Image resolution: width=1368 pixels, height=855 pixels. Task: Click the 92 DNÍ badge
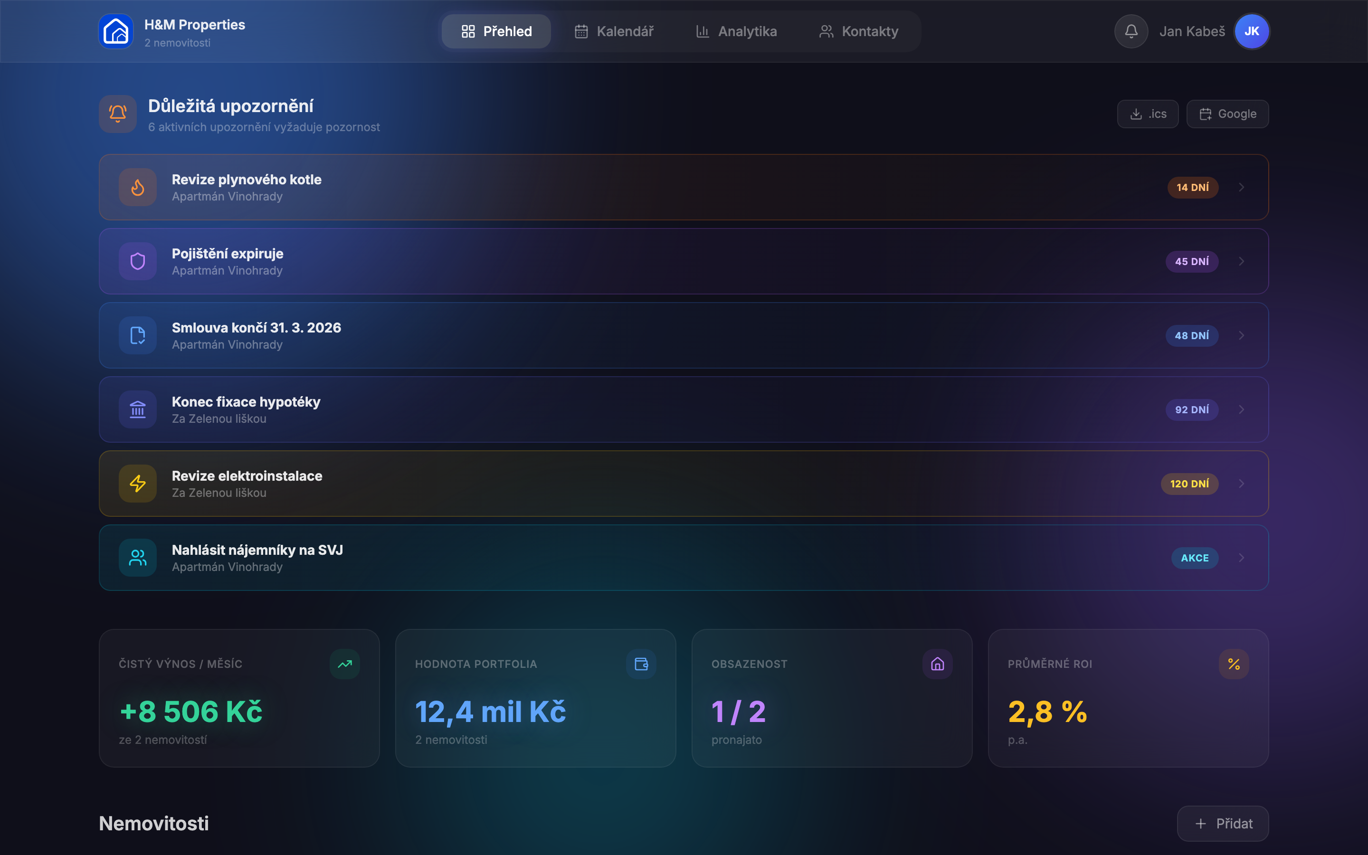[x=1192, y=409]
